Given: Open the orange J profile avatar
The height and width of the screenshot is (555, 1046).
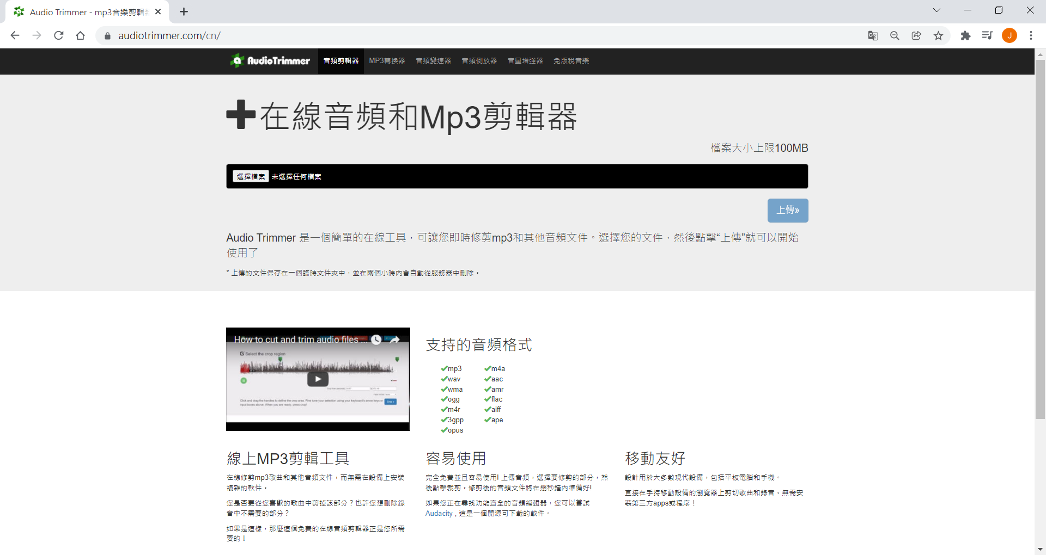Looking at the screenshot, I should pos(1009,35).
